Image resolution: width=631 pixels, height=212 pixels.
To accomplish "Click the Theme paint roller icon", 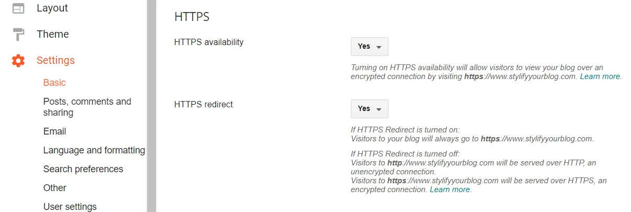I will coord(18,35).
